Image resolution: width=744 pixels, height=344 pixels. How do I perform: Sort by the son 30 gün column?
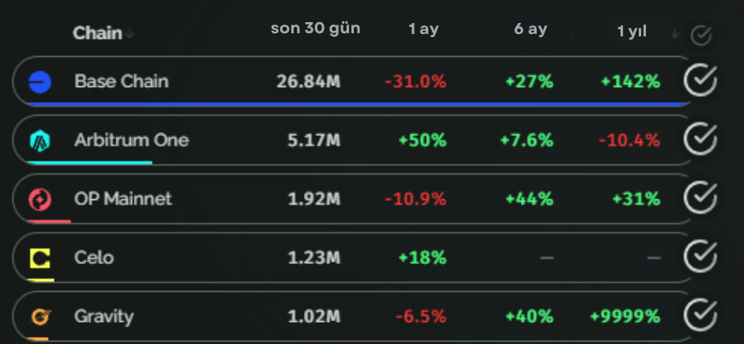point(316,28)
